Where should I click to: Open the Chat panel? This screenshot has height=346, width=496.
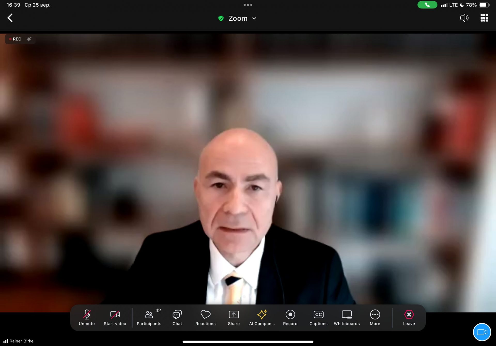(x=177, y=317)
